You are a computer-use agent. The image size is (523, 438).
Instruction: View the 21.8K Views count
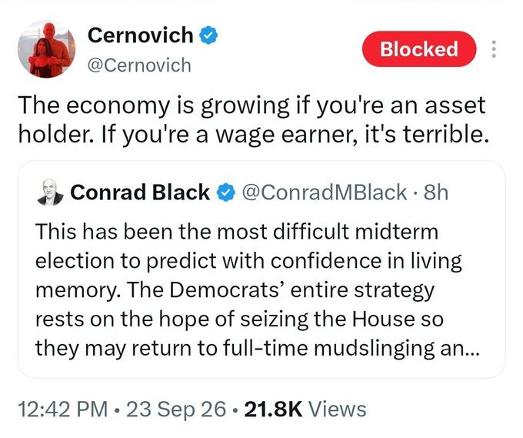pyautogui.click(x=305, y=409)
